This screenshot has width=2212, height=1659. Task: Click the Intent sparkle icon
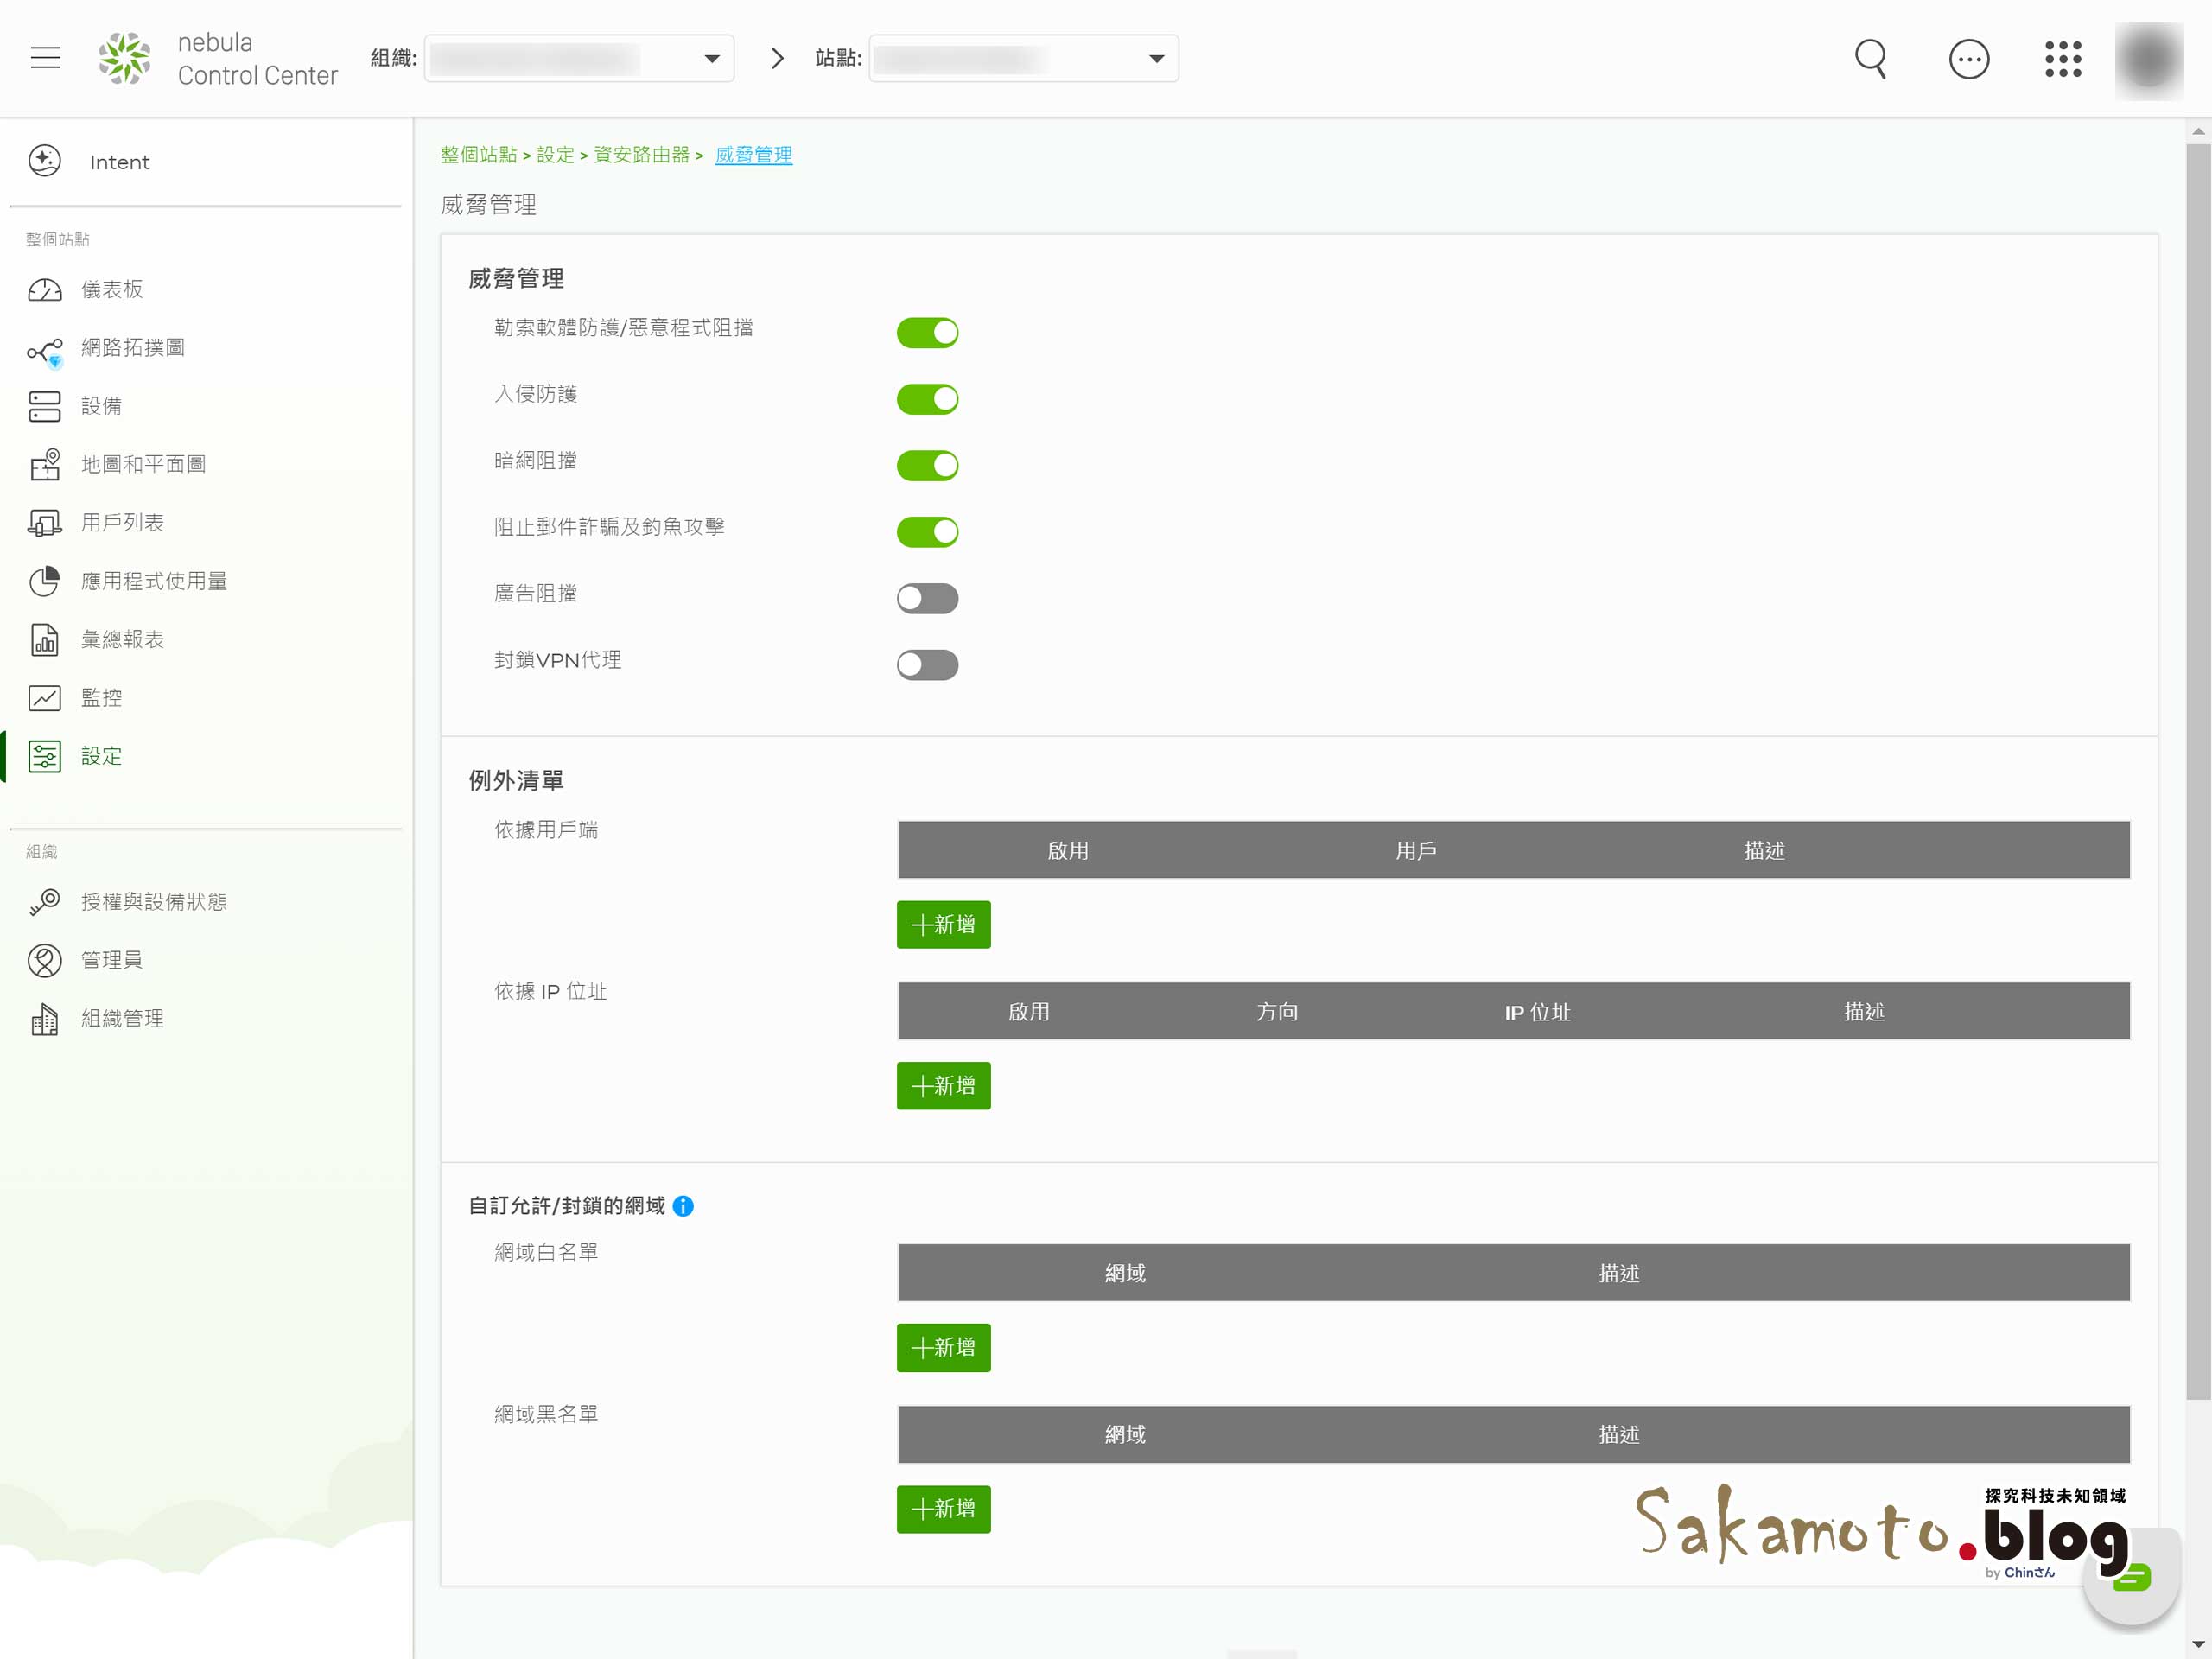[x=45, y=161]
